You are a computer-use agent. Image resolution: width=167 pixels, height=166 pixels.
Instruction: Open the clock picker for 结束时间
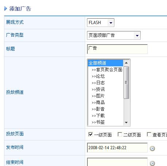pyautogui.click(x=152, y=163)
